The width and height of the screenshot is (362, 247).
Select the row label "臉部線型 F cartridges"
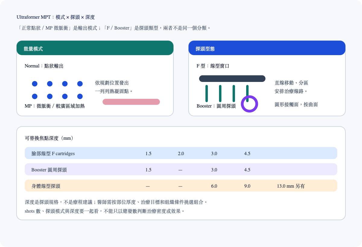[53, 154]
